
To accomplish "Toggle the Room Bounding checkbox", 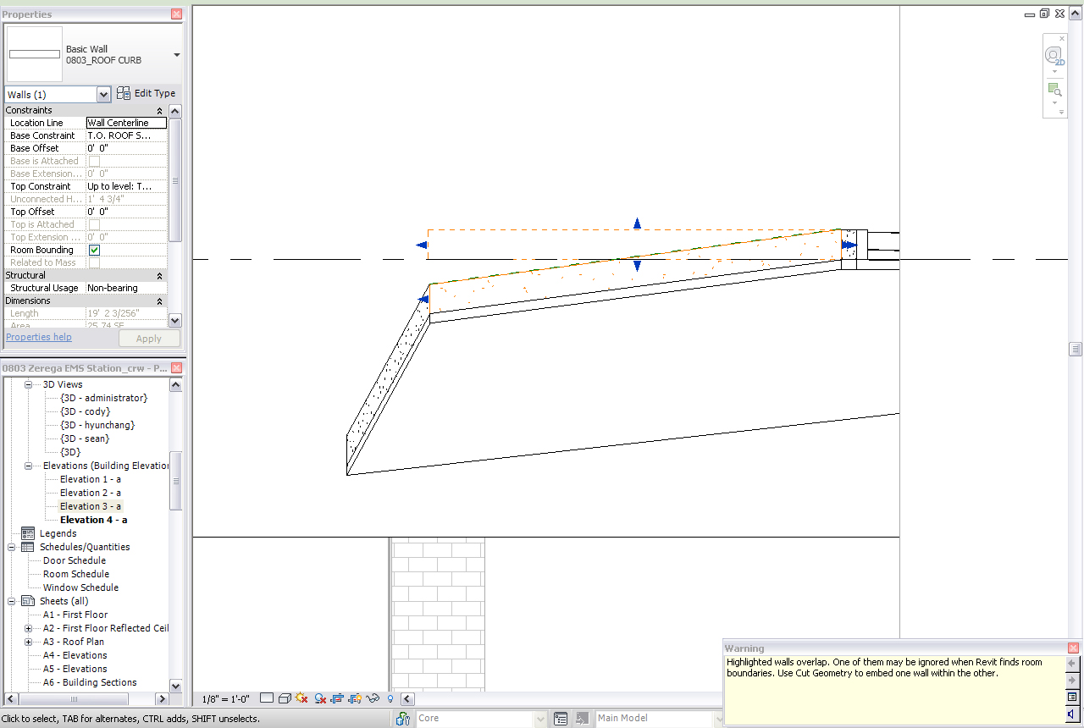I will pyautogui.click(x=95, y=251).
